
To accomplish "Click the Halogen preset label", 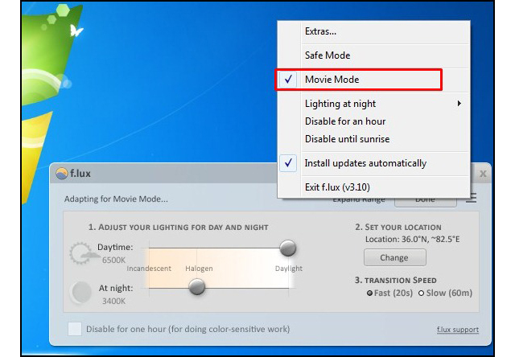I will [x=199, y=269].
